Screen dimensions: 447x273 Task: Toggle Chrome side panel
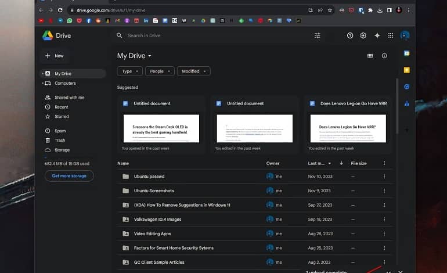(x=389, y=10)
